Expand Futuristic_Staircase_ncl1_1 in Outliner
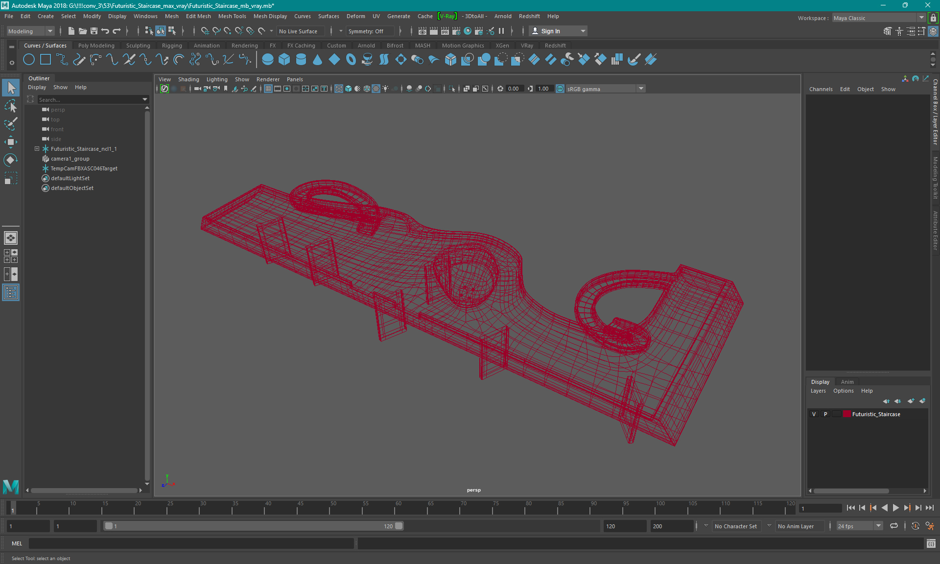Screen dimensions: 940x564 pos(37,149)
